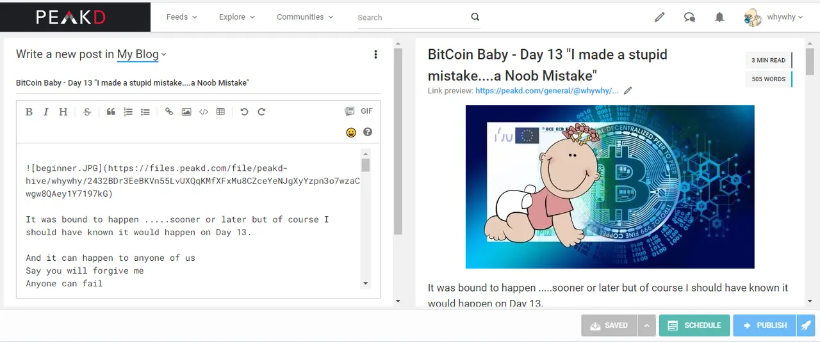Click the left panel scrollbar

[x=398, y=142]
